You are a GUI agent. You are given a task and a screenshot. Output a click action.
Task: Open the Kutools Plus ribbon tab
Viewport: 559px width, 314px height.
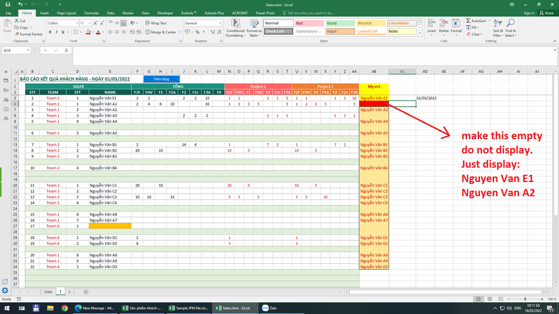(x=214, y=13)
